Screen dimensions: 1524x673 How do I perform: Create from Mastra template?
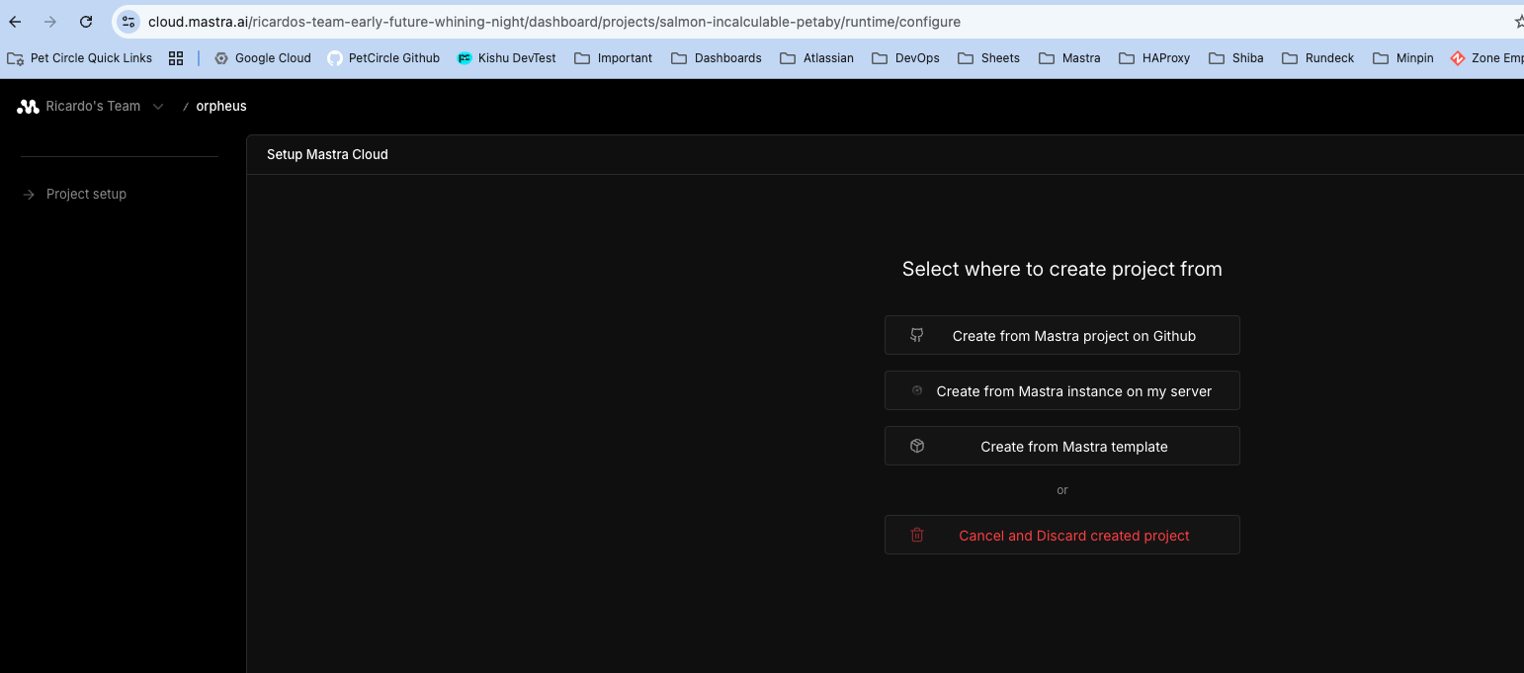1062,446
